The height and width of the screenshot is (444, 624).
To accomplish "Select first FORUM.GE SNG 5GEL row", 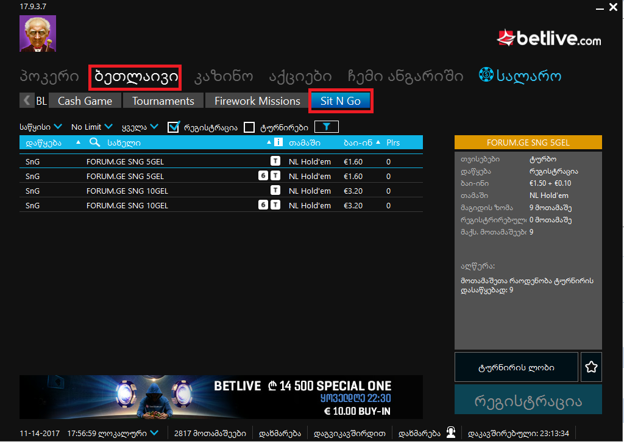I will point(221,161).
